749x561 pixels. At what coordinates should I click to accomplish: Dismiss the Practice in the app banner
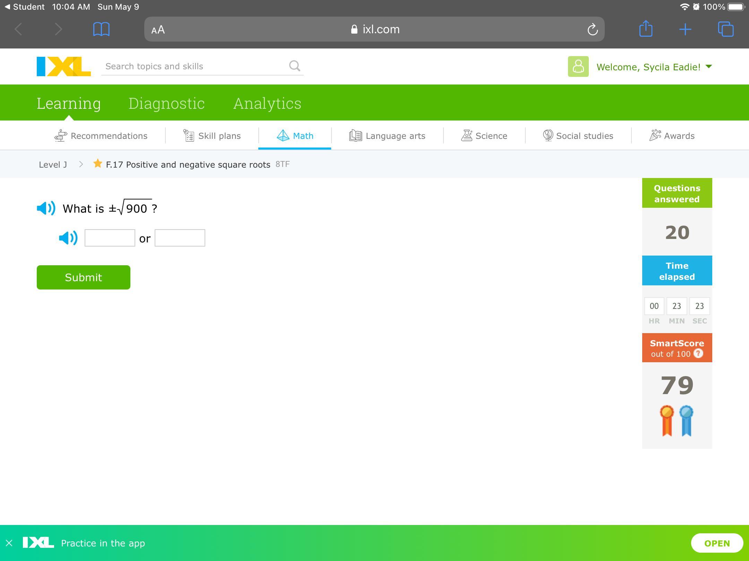click(x=9, y=543)
